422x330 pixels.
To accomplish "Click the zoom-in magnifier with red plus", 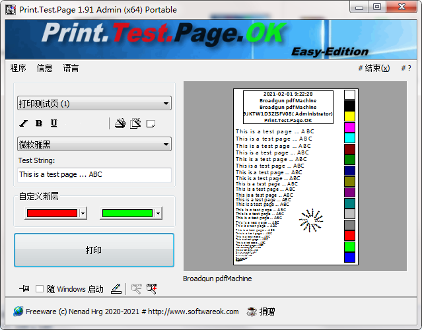I will click(x=152, y=288).
